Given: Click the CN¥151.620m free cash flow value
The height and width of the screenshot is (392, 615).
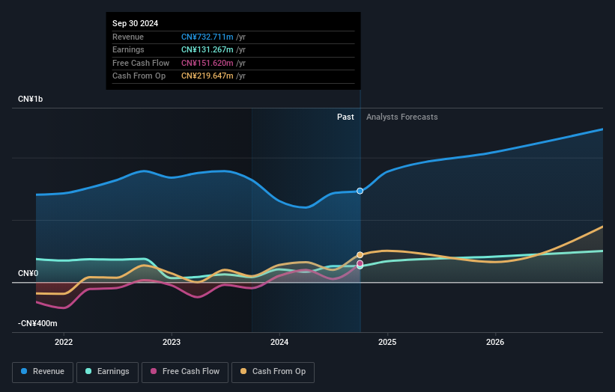Looking at the screenshot, I should pos(207,63).
